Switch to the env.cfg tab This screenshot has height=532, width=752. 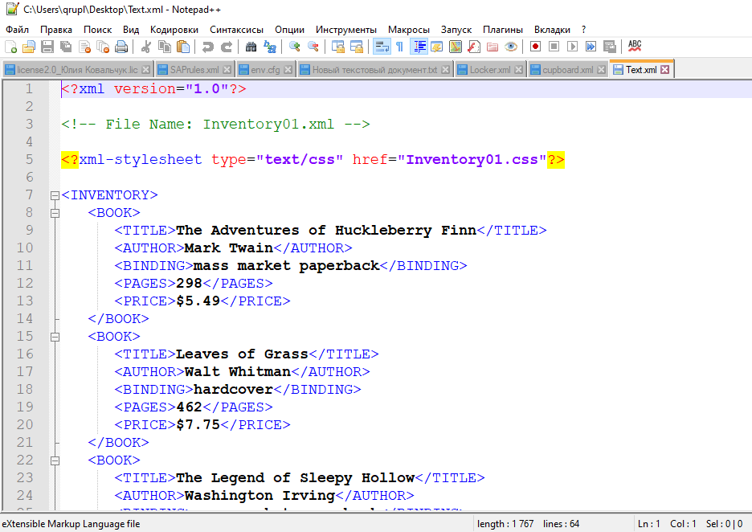[265, 70]
